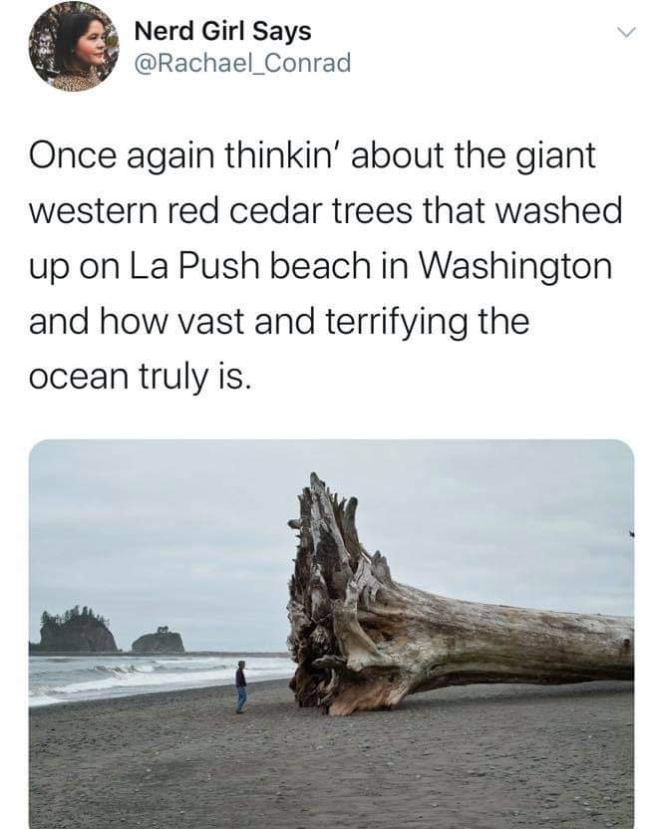Open Nerd Girl Says profile avatar

click(74, 46)
